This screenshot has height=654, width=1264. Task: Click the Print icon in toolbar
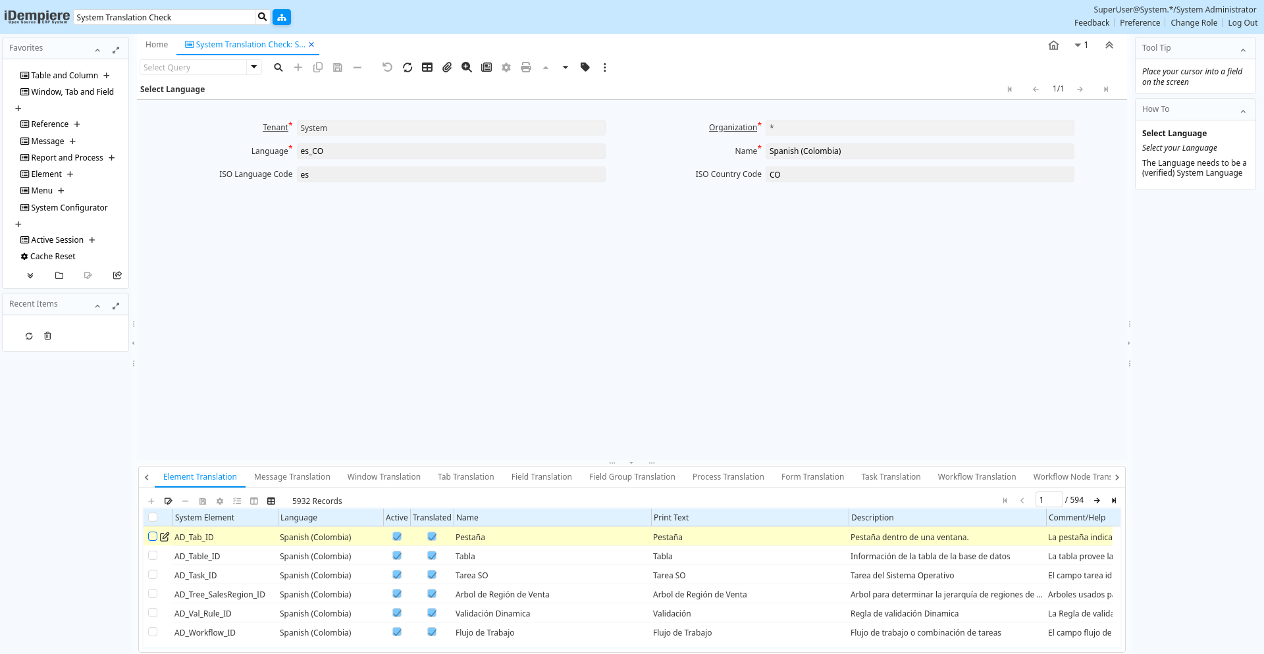click(x=525, y=67)
